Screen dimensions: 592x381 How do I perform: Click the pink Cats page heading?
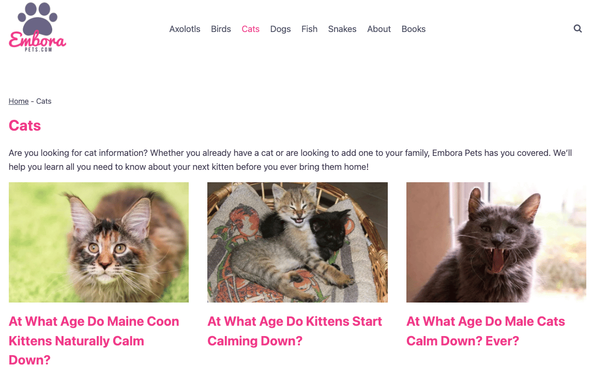[25, 125]
